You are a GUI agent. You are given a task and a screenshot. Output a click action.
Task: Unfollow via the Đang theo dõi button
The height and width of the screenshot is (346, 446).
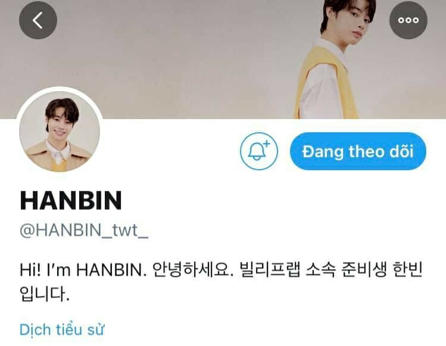[x=358, y=151]
